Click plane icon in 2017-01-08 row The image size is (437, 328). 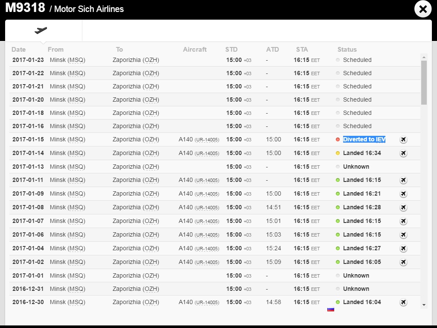click(403, 208)
